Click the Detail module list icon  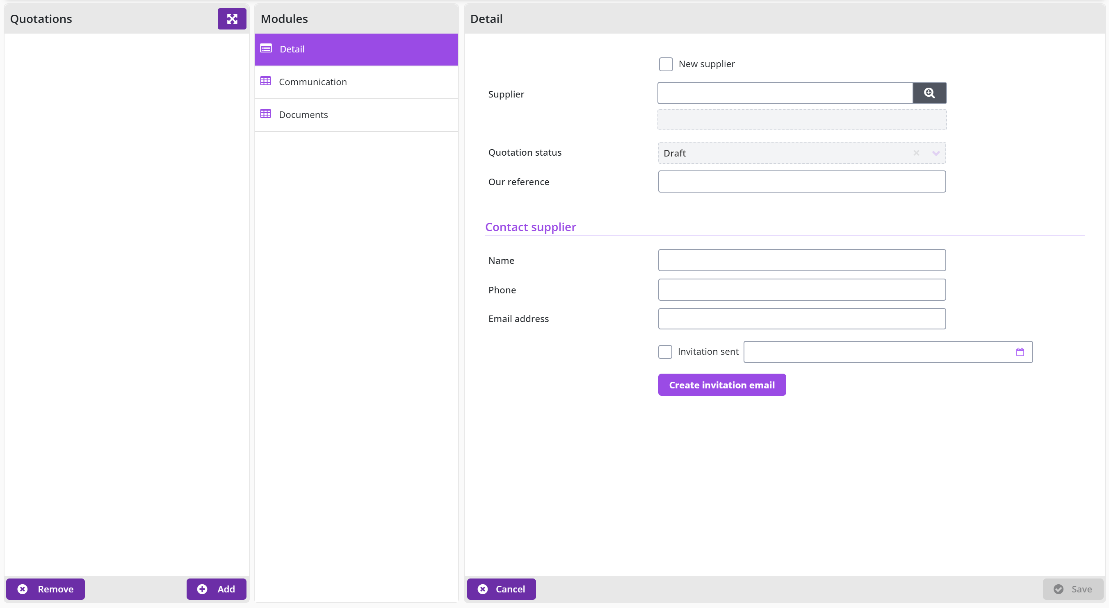pyautogui.click(x=266, y=49)
